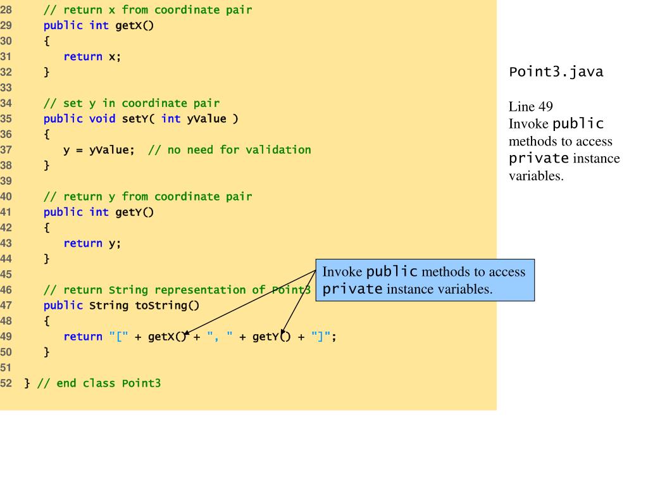
Task: Click the comment "// set y in coordinate pair"
Action: 132,103
